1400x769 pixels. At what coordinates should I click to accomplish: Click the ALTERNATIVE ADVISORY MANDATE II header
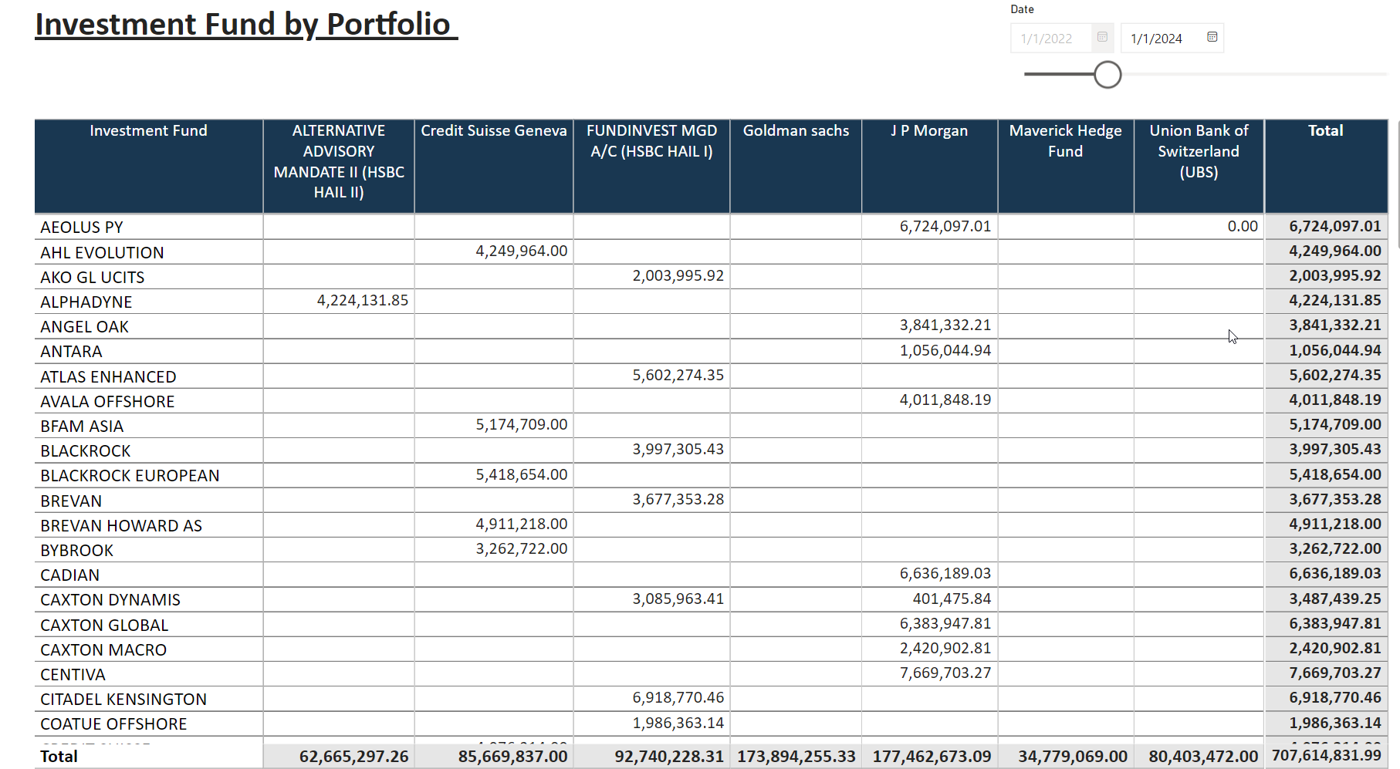point(339,161)
